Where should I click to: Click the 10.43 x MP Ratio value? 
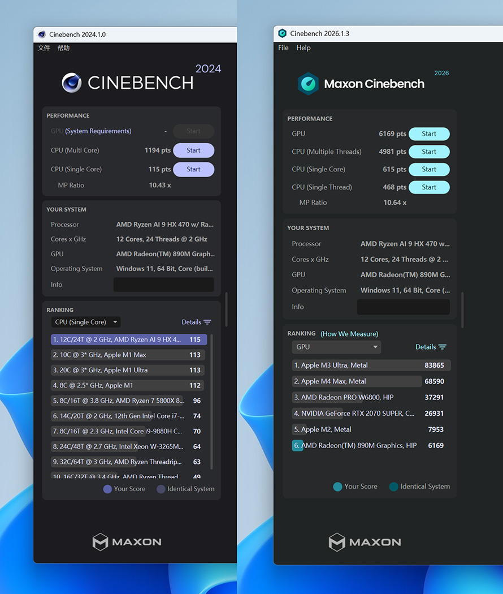tap(160, 185)
